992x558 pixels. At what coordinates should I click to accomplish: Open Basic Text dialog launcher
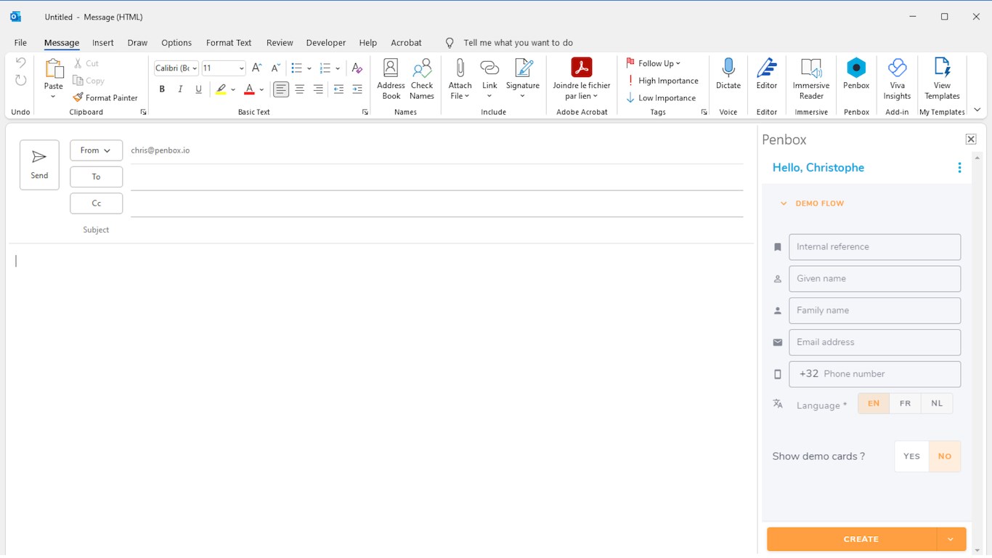pos(365,112)
